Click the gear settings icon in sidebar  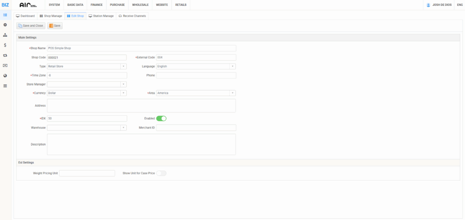[x=5, y=24]
